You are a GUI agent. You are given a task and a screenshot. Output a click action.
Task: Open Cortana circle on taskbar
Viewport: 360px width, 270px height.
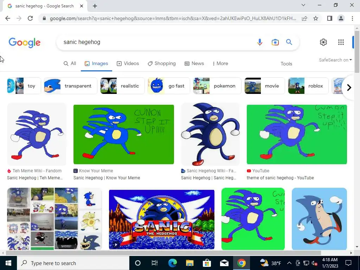pos(138,263)
